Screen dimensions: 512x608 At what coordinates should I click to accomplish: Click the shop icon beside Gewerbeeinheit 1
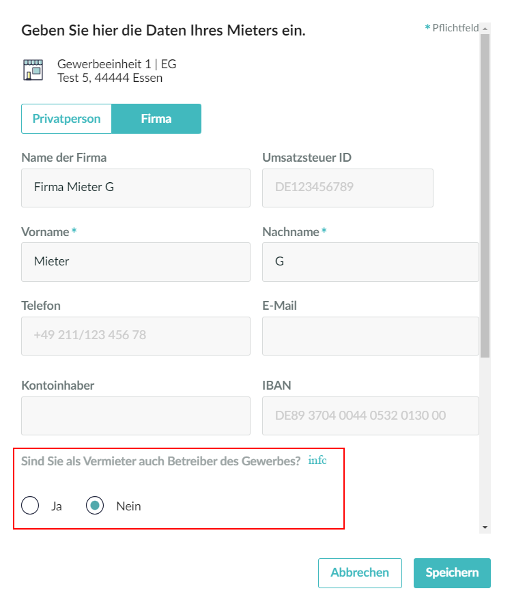(x=33, y=70)
